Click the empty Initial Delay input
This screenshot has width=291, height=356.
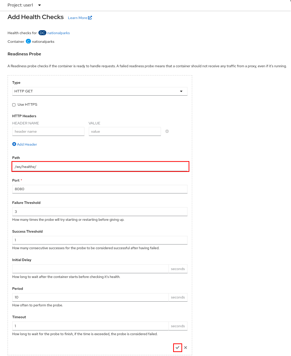(x=90, y=269)
